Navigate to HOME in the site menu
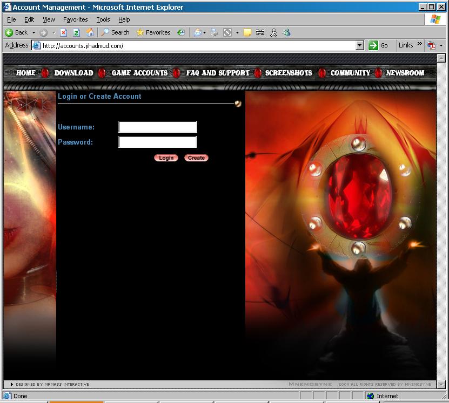The width and height of the screenshot is (449, 403). click(26, 73)
